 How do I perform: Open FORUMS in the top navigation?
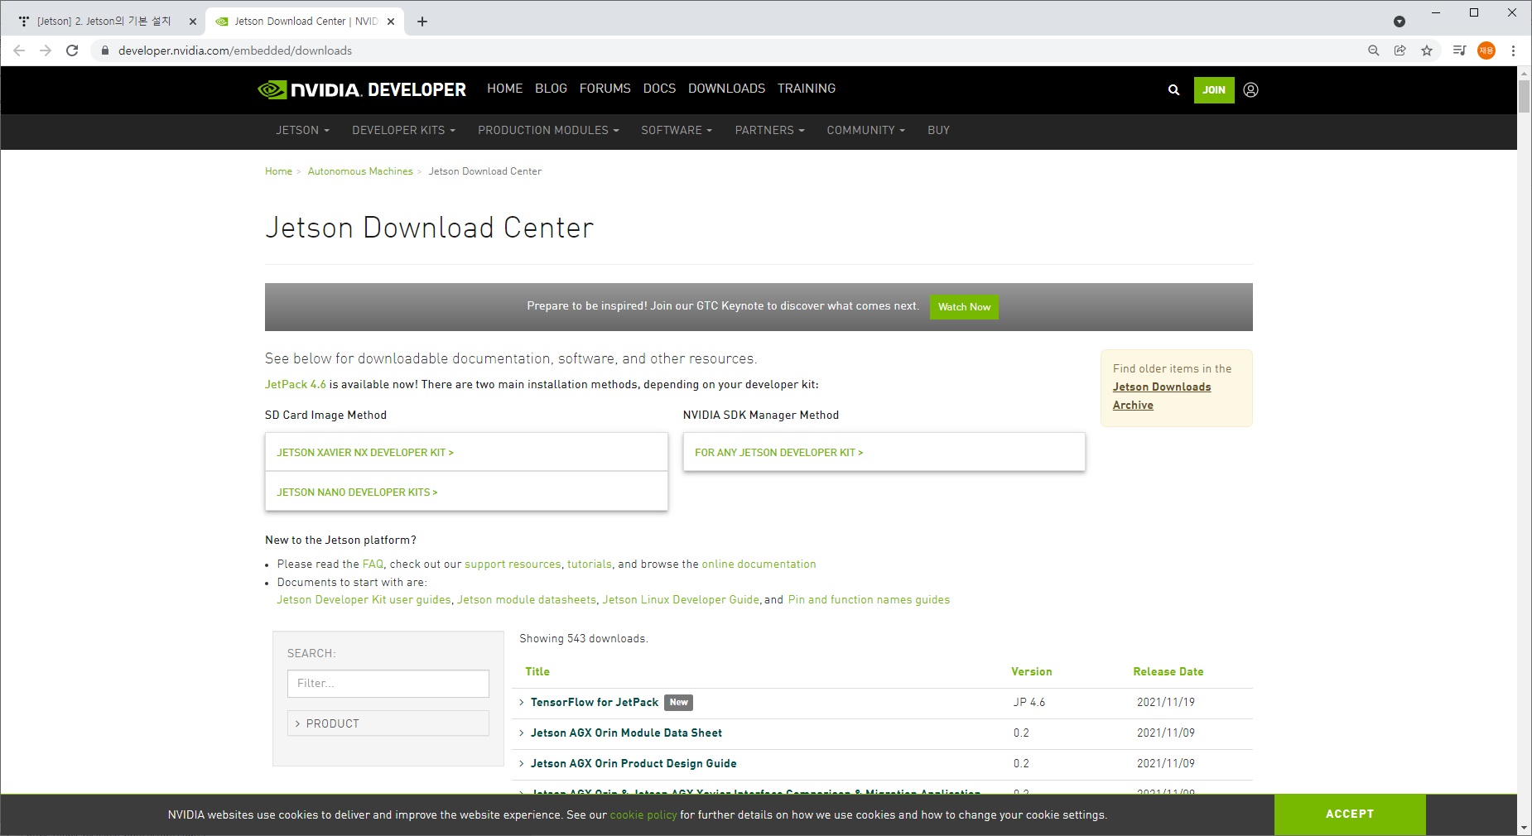(605, 89)
